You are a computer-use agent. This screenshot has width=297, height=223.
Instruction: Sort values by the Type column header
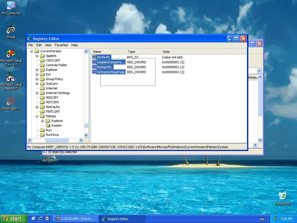click(142, 52)
